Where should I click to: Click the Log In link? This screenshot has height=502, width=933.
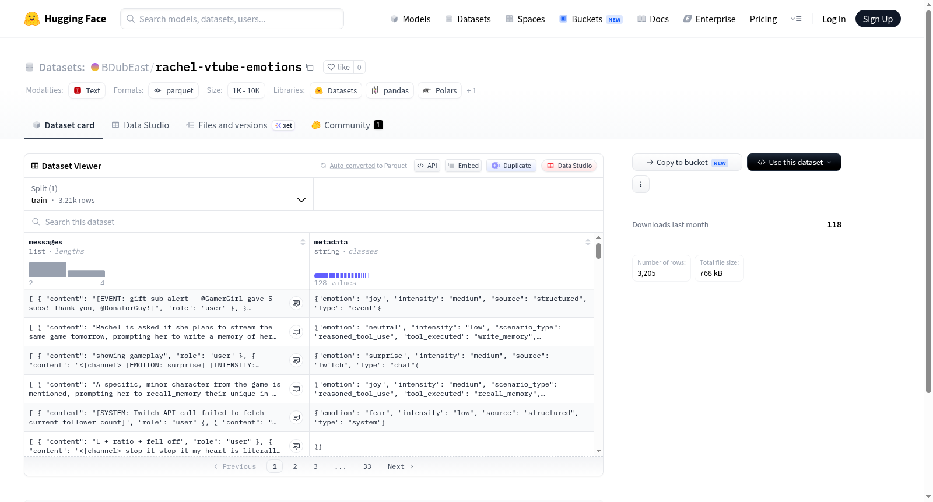834,19
